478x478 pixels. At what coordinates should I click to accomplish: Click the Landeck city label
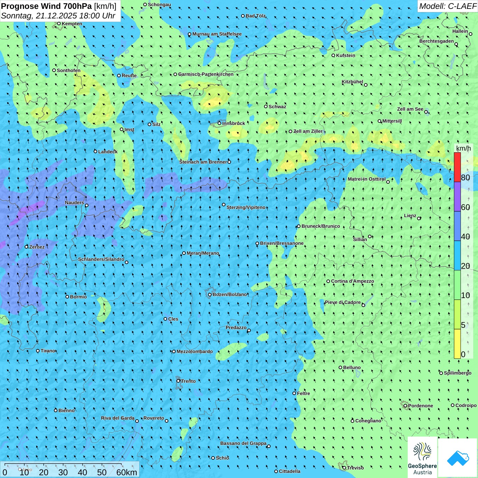(108, 152)
